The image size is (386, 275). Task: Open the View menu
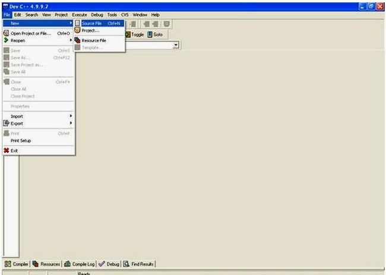coord(46,15)
